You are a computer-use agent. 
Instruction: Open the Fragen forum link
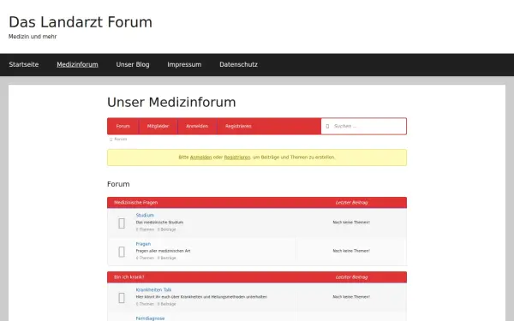[x=143, y=244]
